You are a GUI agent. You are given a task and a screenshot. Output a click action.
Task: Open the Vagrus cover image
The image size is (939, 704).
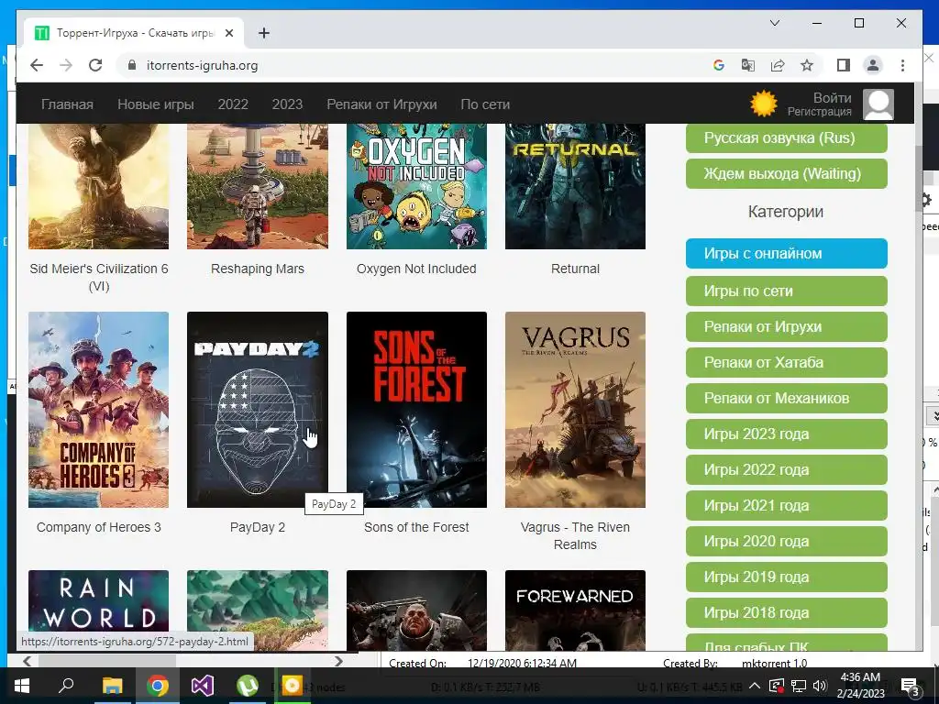coord(575,410)
